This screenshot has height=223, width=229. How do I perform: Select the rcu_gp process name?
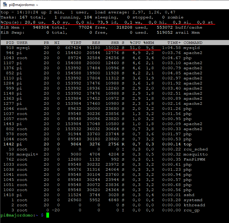(191, 210)
